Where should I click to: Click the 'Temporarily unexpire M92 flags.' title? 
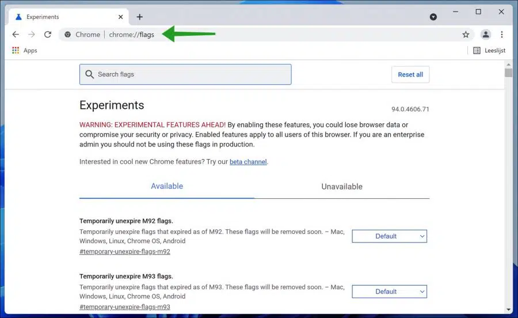click(x=126, y=221)
